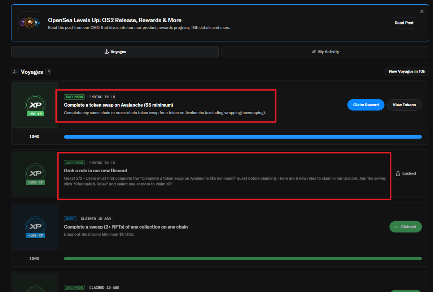Click the 'Quest 2/2' Discord description text
This screenshot has width=433, height=292.
pos(225,181)
